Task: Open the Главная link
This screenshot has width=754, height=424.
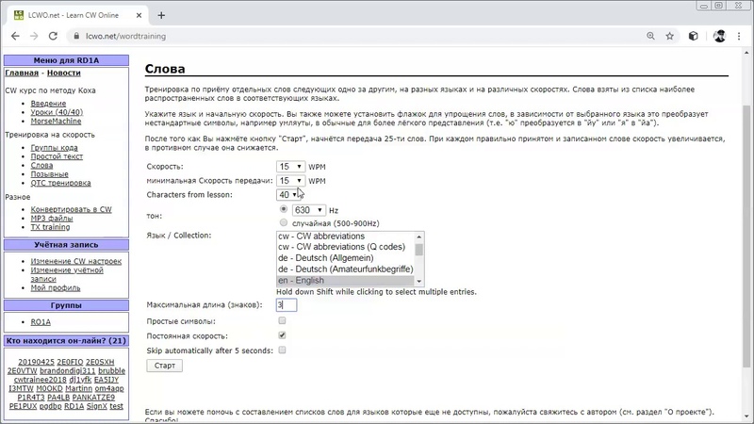Action: (22, 73)
